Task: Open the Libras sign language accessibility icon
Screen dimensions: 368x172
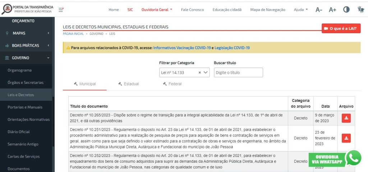Action: pyautogui.click(x=360, y=9)
